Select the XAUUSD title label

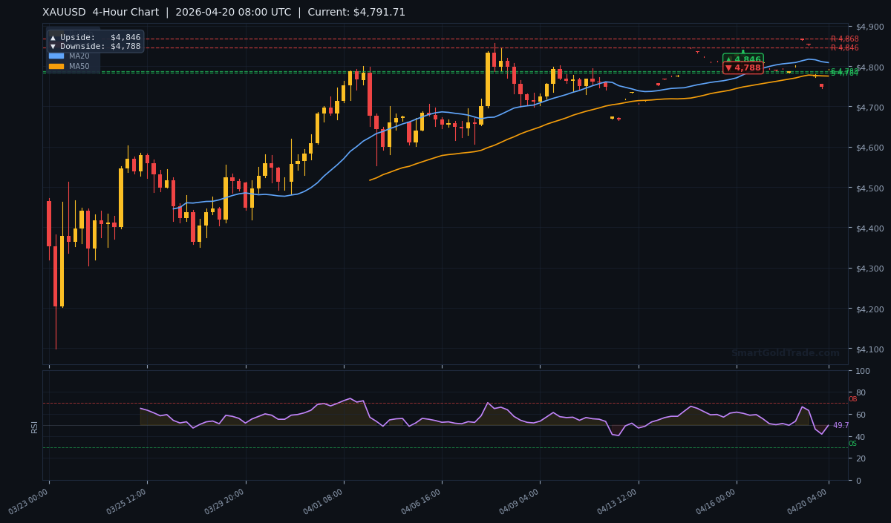(62, 11)
